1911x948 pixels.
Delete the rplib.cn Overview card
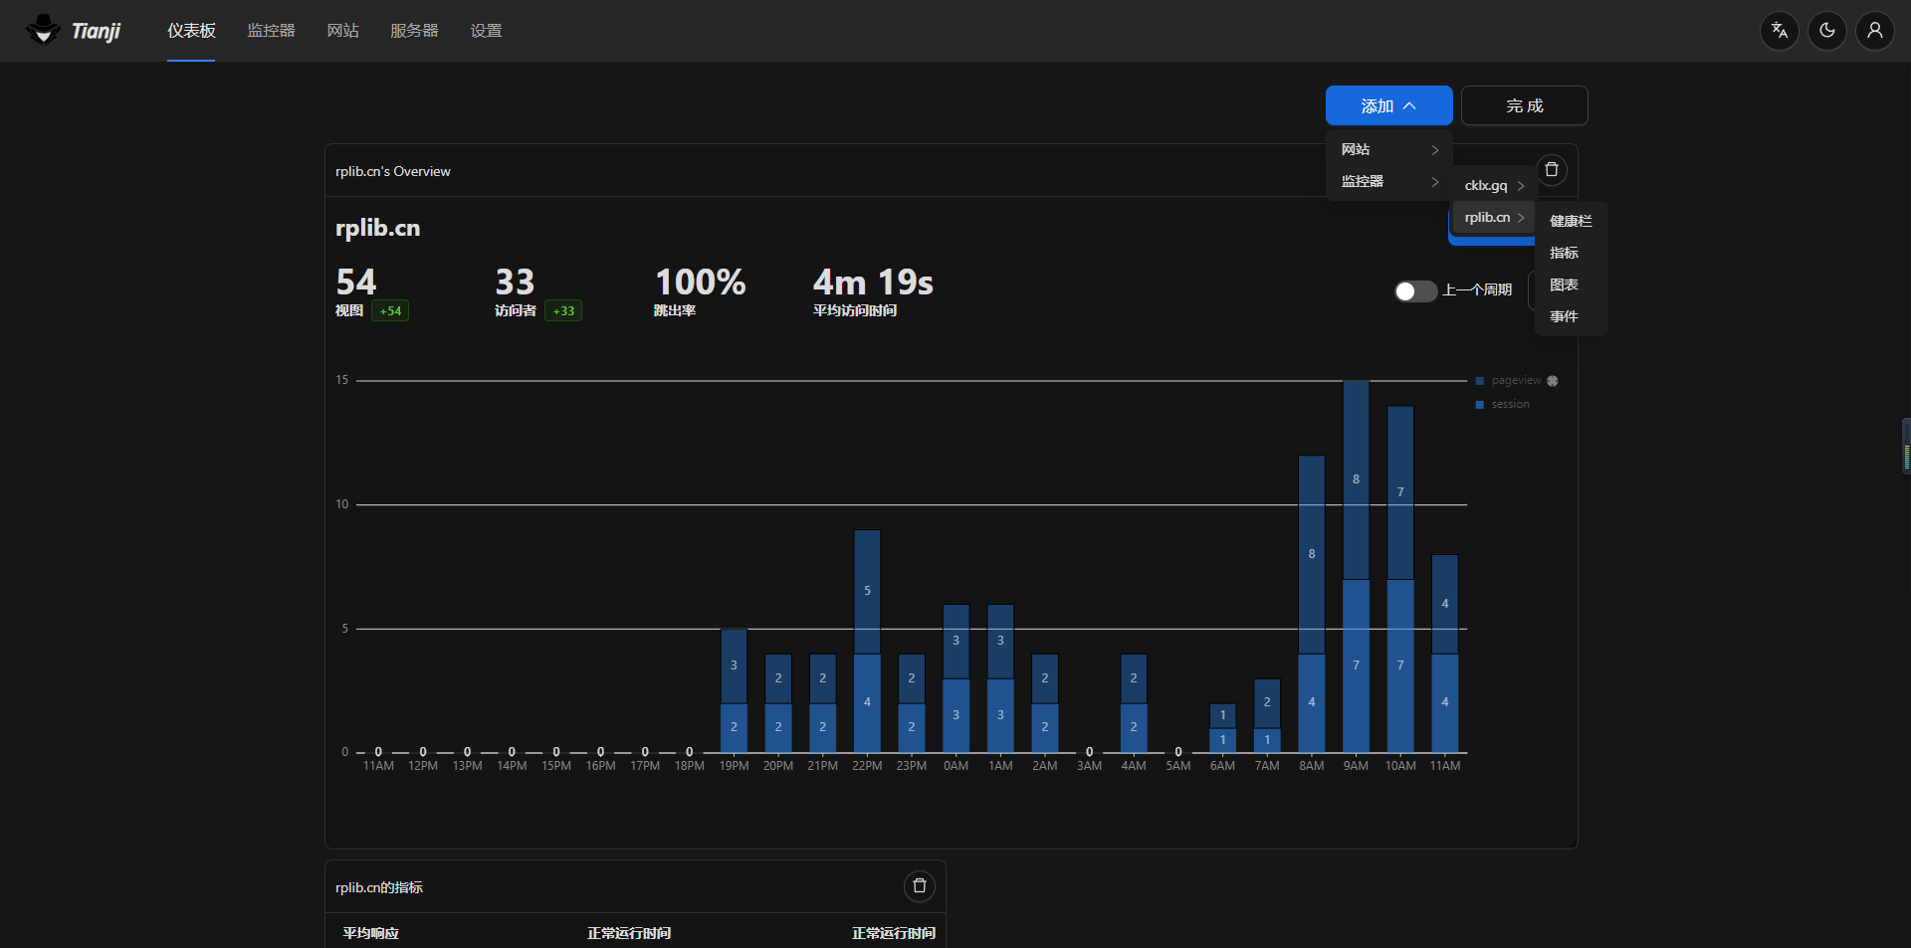click(x=1551, y=170)
